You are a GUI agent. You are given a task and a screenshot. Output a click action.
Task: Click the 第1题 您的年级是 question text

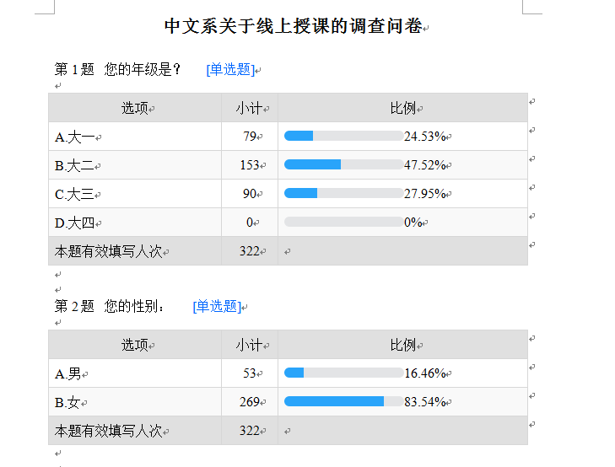118,69
